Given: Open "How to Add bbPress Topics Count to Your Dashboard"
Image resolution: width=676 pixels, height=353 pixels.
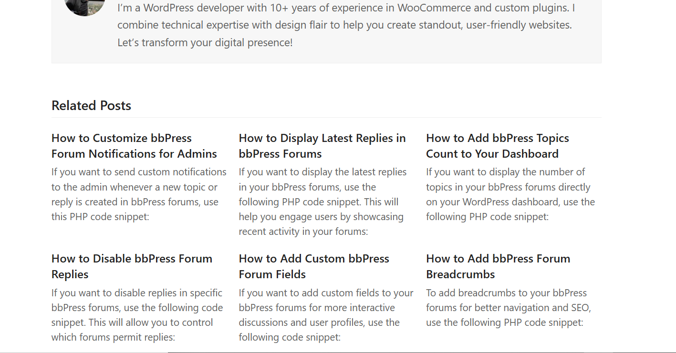Looking at the screenshot, I should tap(497, 145).
